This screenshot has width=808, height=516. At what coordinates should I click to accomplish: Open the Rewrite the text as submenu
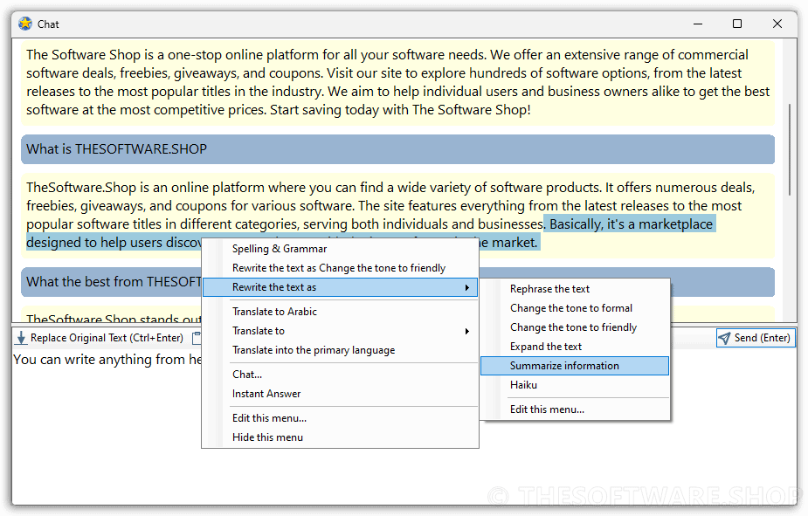340,287
